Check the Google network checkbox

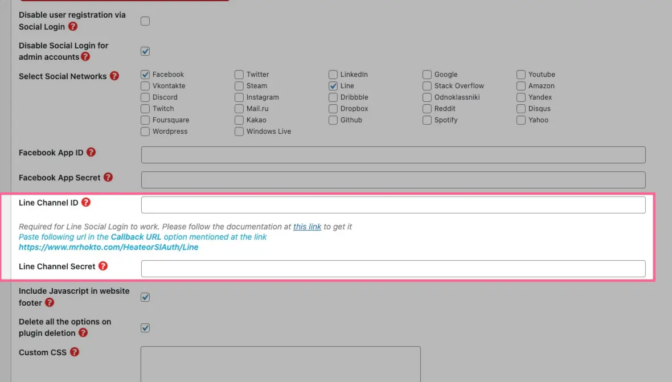(427, 75)
